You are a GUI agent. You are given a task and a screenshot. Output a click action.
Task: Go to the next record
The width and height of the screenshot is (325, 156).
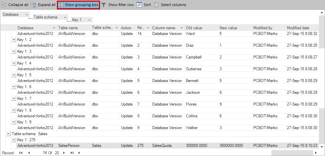[x=64, y=153]
